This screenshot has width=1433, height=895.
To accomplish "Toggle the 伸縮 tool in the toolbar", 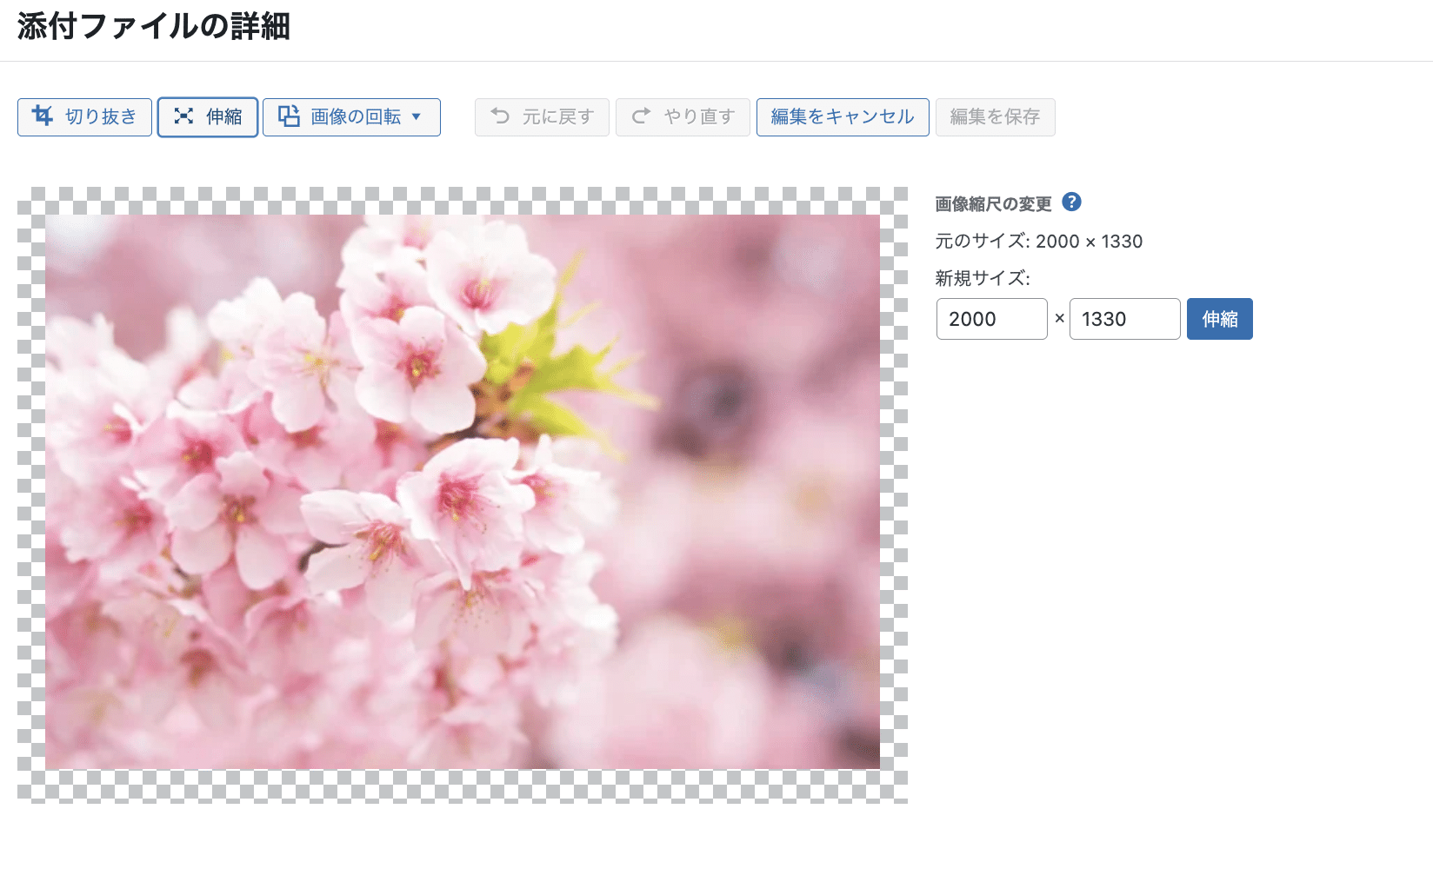I will click(223, 116).
